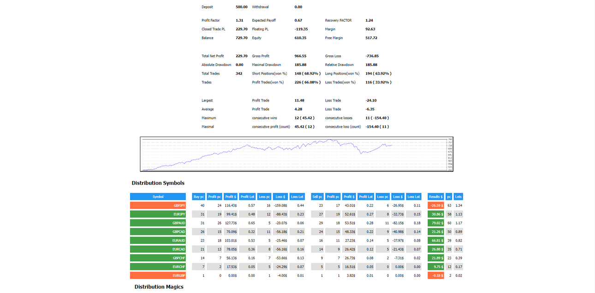Click the Expected Payoff value 0.67
This screenshot has height=293, width=595.
point(298,20)
